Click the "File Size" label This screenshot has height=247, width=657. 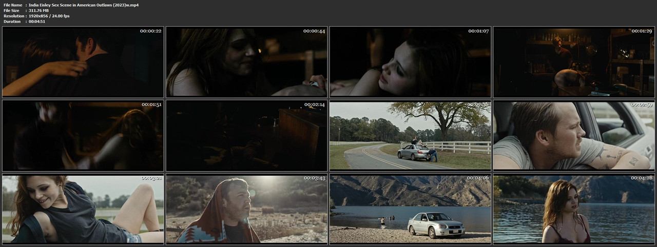tap(11, 10)
